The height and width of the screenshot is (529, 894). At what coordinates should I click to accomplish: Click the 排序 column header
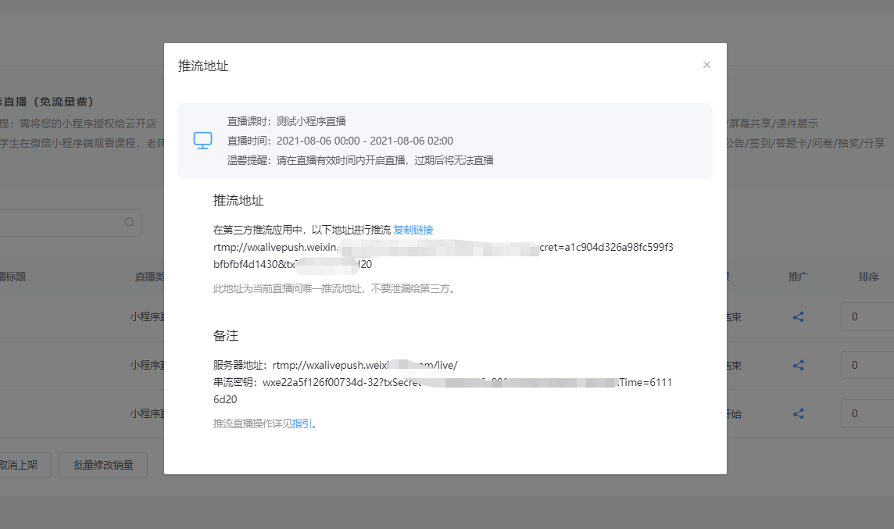click(868, 277)
